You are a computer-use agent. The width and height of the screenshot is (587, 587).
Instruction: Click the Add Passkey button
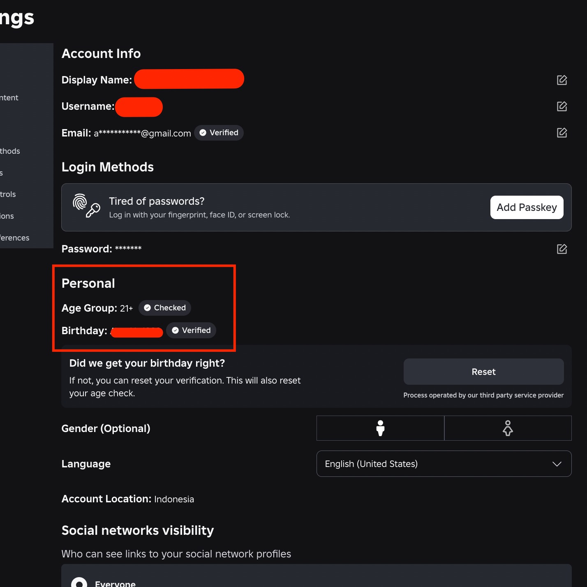[x=527, y=207]
